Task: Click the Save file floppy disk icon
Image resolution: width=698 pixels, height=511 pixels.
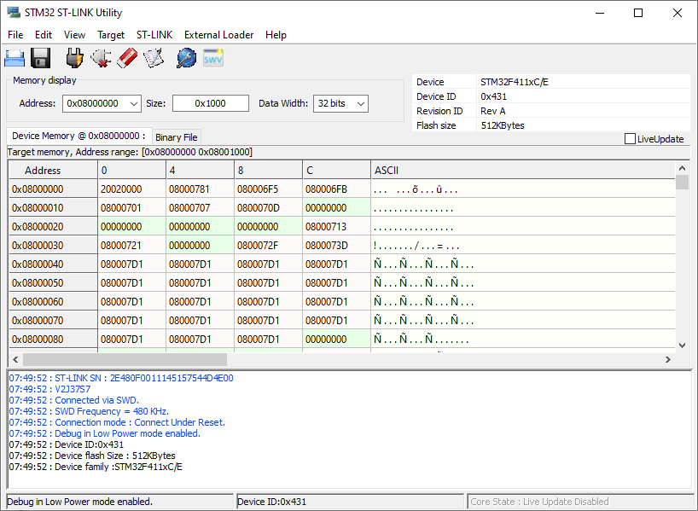Action: tap(40, 58)
